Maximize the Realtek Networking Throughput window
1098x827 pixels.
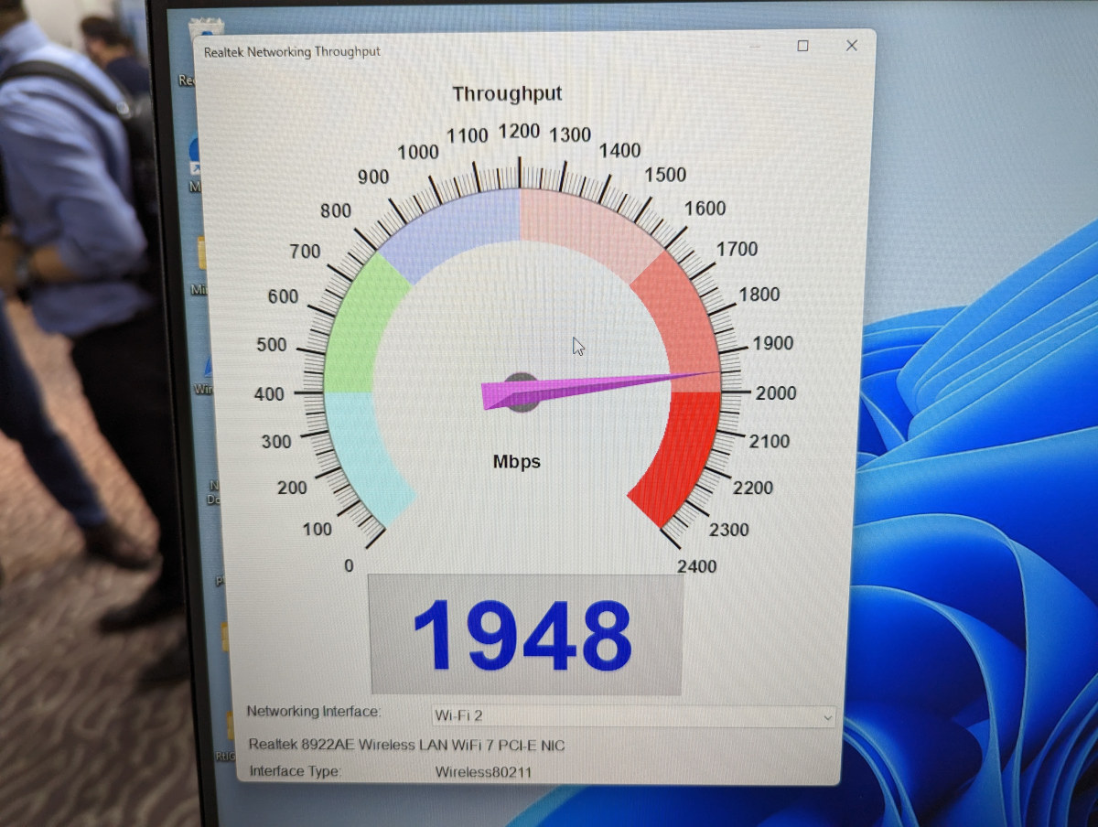point(802,46)
